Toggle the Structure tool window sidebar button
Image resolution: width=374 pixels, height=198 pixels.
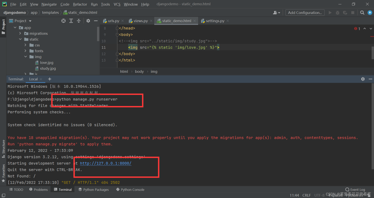coord(4,148)
